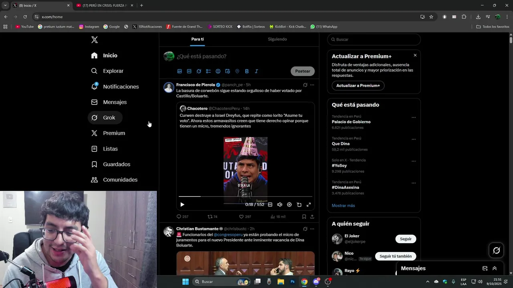Open the Explorar page

107,71
